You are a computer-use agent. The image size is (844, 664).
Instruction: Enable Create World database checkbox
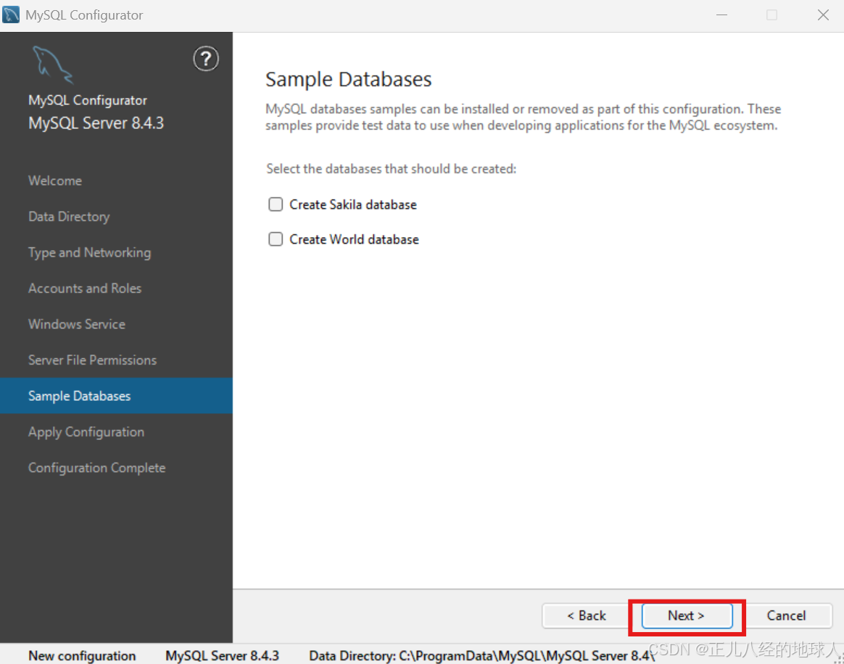click(276, 239)
